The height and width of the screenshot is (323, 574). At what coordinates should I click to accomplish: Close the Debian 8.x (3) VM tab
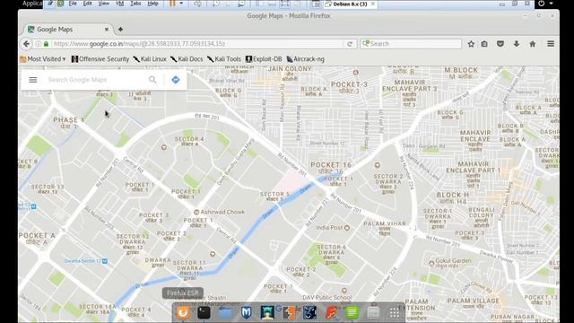373,4
